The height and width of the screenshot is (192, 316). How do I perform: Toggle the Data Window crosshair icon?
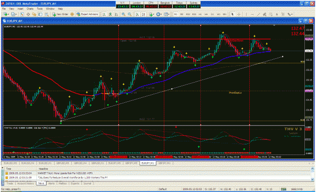pos(28,14)
